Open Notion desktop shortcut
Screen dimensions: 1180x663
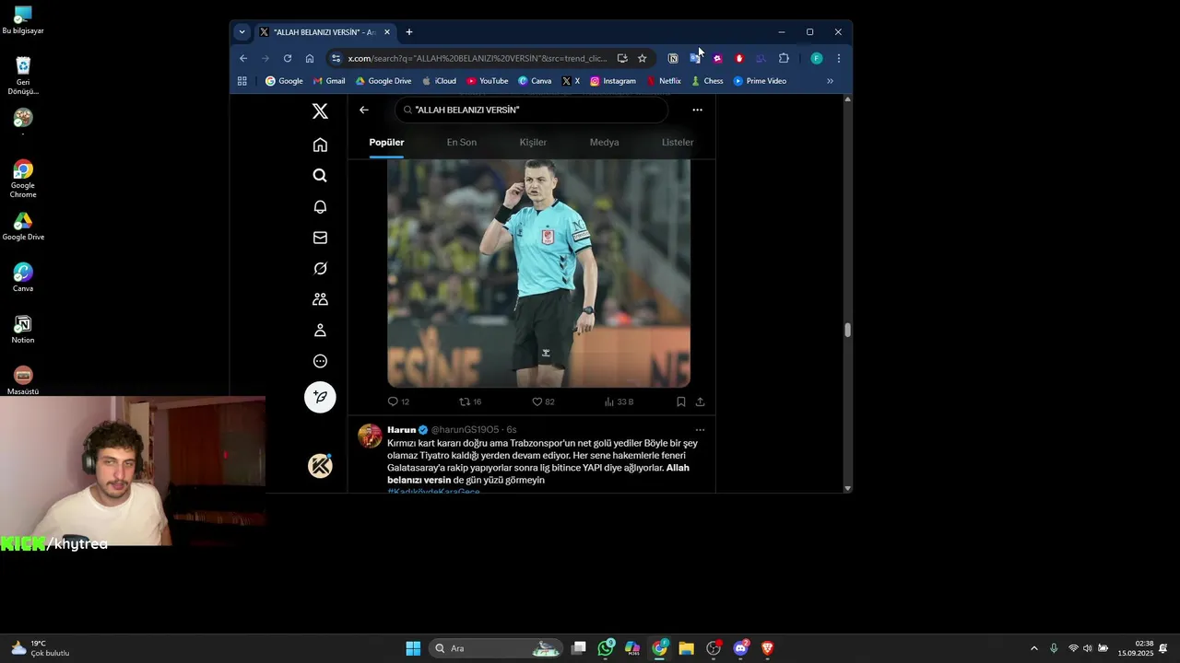[x=23, y=329]
